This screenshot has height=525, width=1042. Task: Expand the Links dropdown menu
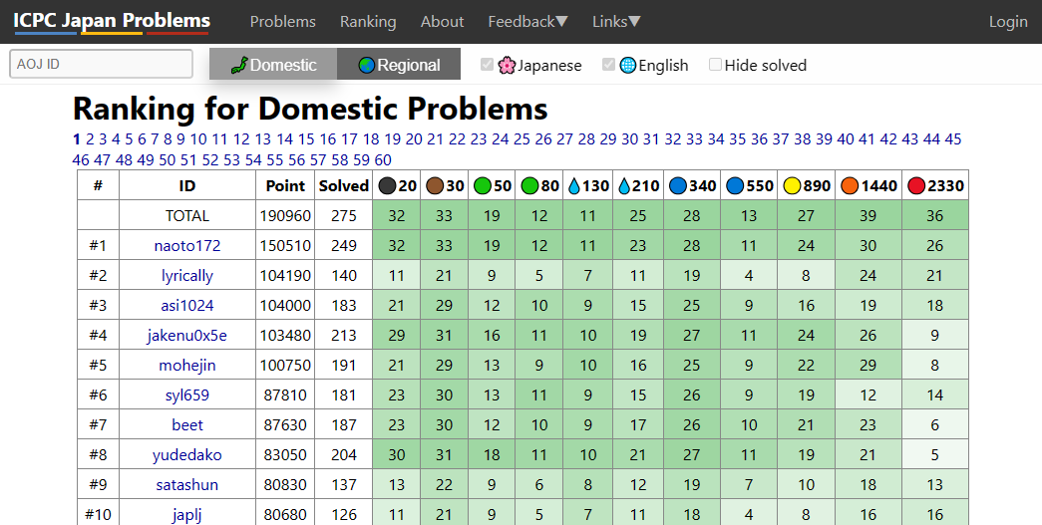click(x=616, y=22)
